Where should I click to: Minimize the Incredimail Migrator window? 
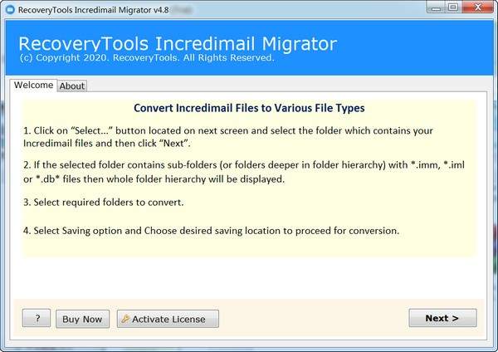click(x=433, y=7)
